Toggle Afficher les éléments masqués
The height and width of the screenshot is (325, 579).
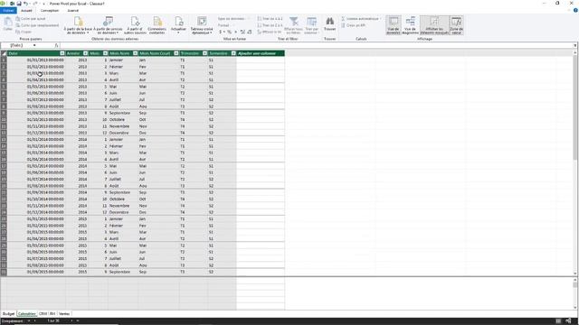(434, 25)
